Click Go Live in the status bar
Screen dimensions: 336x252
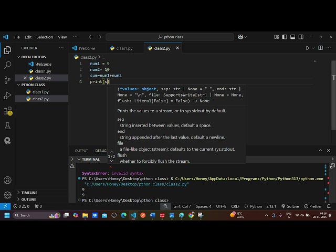290,206
